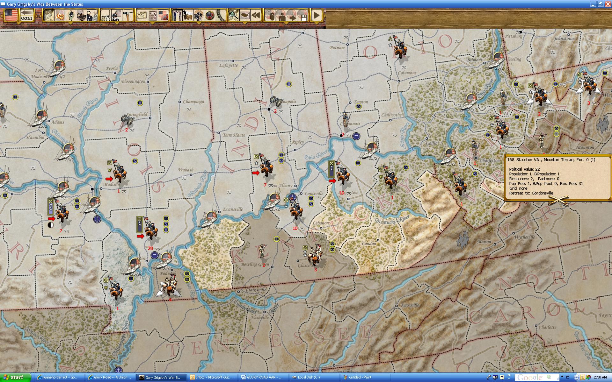The image size is (612, 382).
Task: Click the play arrow end turn button
Action: 317,15
